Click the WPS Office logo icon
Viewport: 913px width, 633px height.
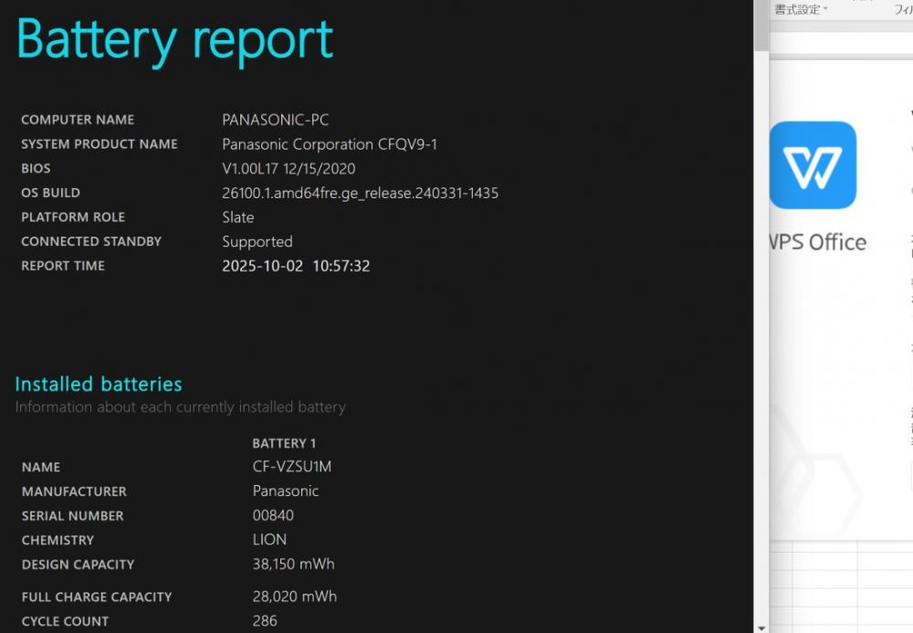pyautogui.click(x=813, y=164)
